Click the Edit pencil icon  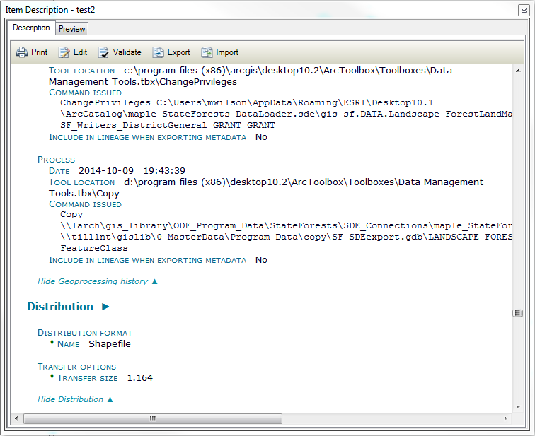coord(64,52)
